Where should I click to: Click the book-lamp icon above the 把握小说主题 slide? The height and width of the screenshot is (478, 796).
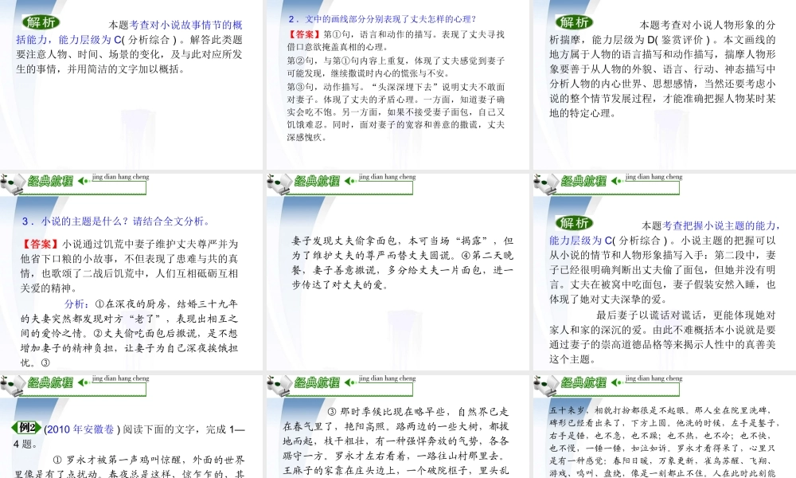click(546, 184)
